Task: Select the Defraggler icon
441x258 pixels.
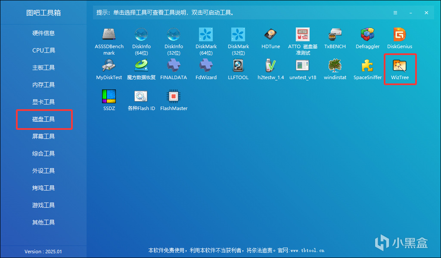Action: pyautogui.click(x=367, y=34)
